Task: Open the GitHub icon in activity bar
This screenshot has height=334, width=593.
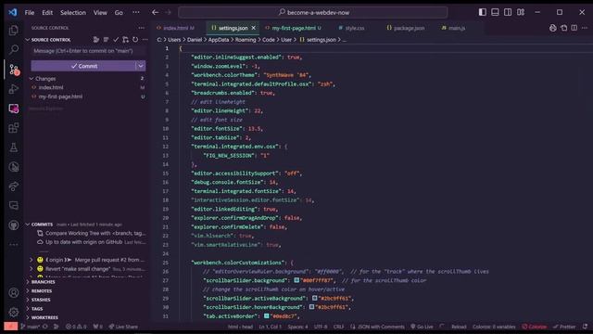Action: pos(14,225)
